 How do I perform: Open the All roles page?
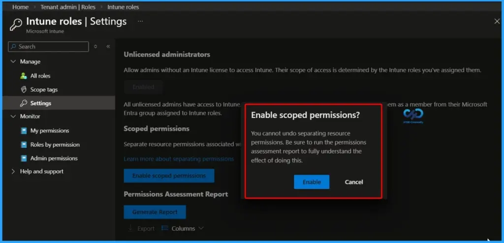coord(40,76)
